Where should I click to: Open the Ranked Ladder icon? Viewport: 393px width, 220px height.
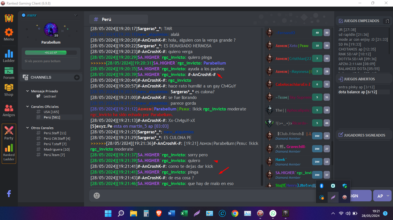pyautogui.click(x=9, y=152)
